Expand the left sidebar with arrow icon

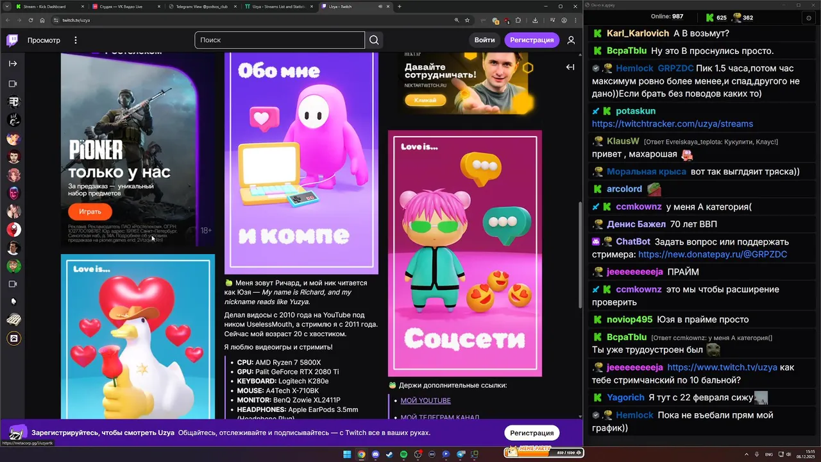click(13, 64)
